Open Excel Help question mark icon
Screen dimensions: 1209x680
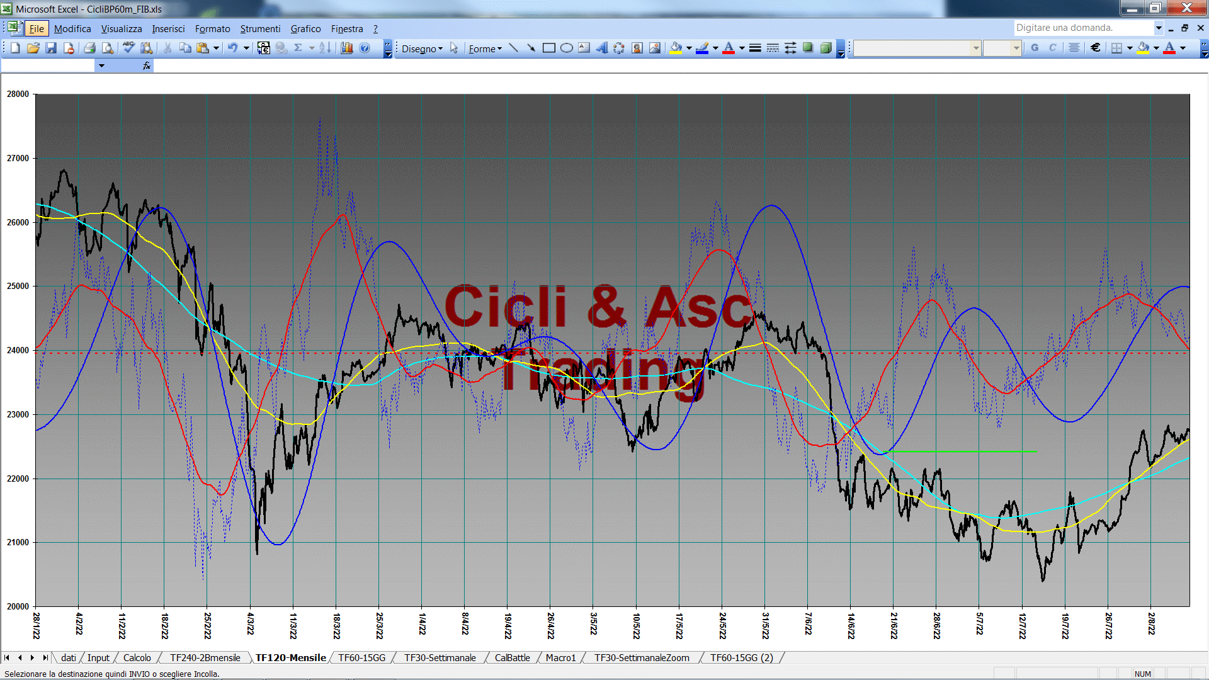(365, 48)
